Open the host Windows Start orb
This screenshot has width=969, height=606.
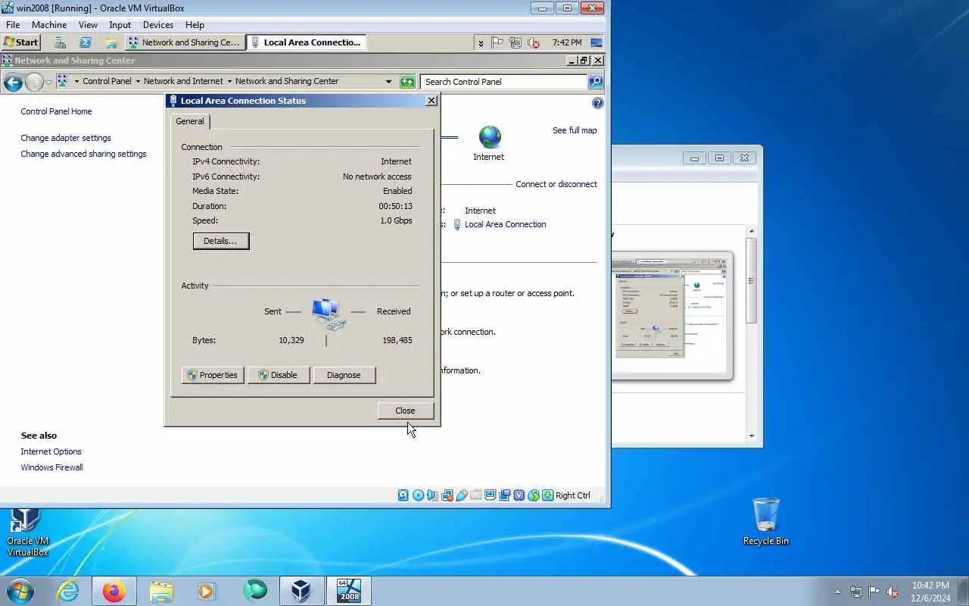tap(21, 591)
